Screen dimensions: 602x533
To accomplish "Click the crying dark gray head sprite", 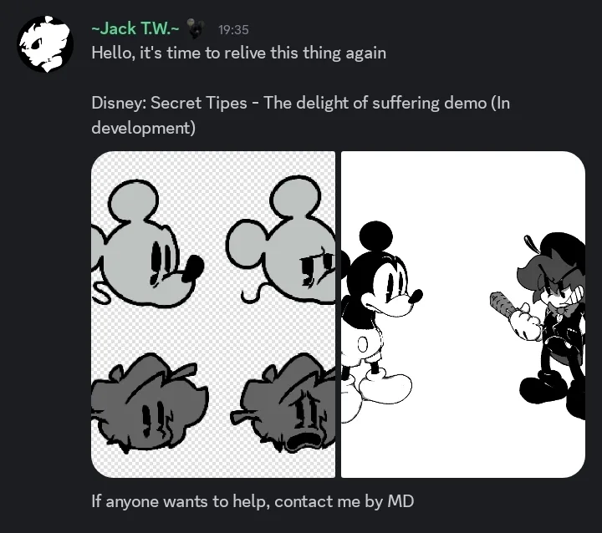I will coord(284,403).
